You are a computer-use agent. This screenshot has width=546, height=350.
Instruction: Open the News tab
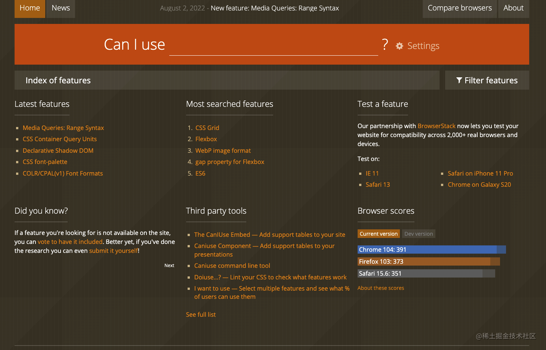(x=61, y=8)
